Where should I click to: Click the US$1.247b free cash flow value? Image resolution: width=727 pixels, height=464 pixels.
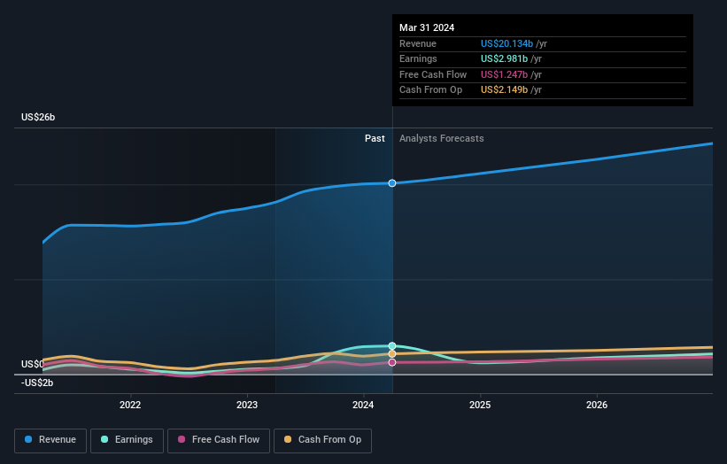(x=504, y=74)
